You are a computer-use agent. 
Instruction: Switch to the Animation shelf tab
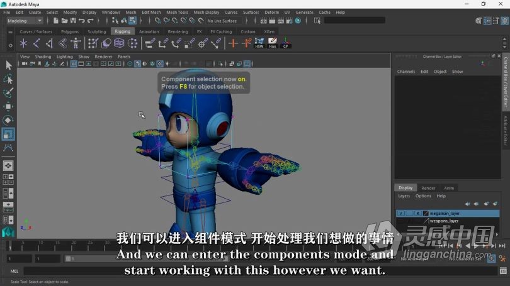coord(149,31)
